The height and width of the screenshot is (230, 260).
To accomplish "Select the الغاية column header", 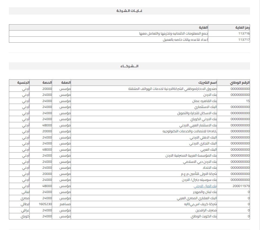I will [203, 28].
